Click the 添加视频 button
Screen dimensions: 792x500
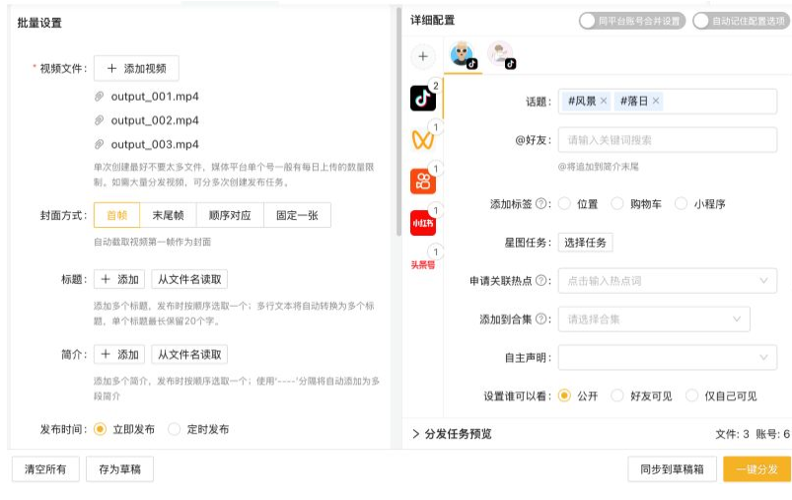point(136,68)
